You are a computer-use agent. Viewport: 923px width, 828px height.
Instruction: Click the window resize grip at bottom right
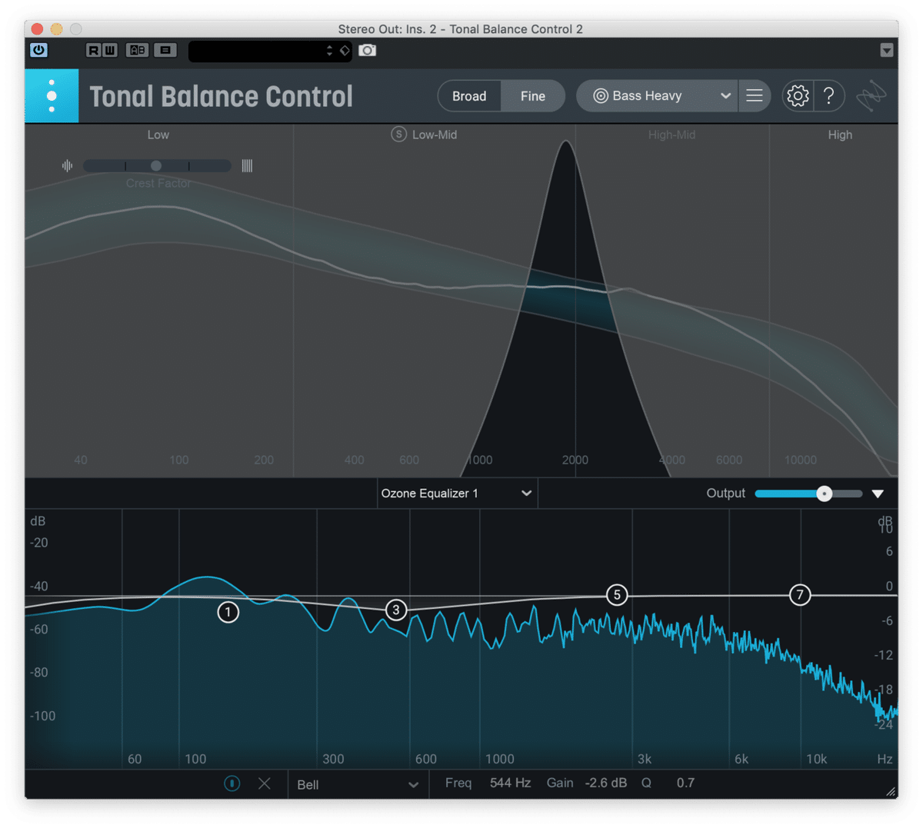point(891,791)
